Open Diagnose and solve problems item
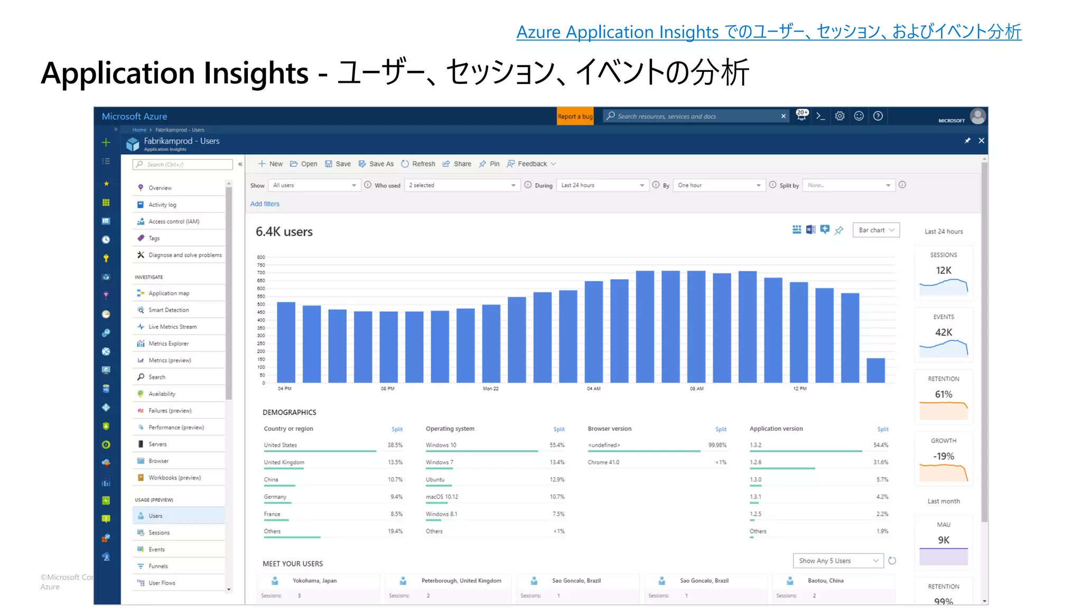Viewport: 1082px width, 608px height. 179,255
